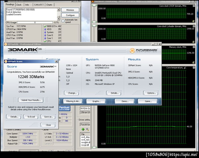Click the ForceWare driver settings field
This screenshot has height=158, width=199.
tap(85, 125)
